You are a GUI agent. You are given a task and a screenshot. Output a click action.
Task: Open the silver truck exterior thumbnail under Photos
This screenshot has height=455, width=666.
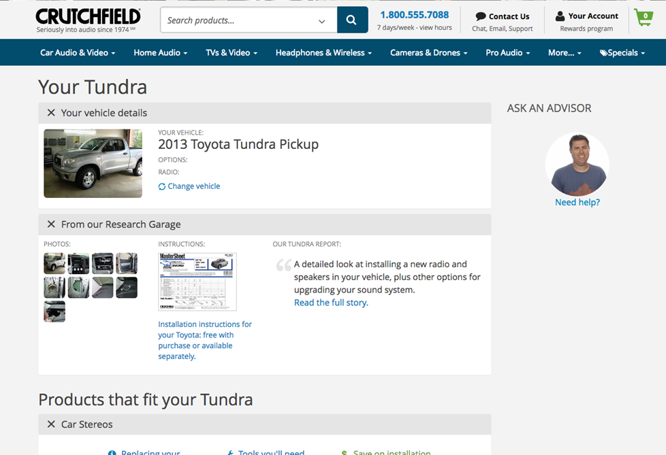tap(54, 264)
